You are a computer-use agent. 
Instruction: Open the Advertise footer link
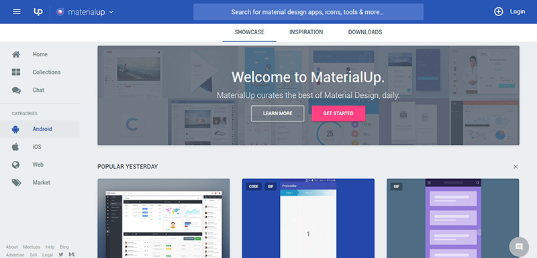15,255
